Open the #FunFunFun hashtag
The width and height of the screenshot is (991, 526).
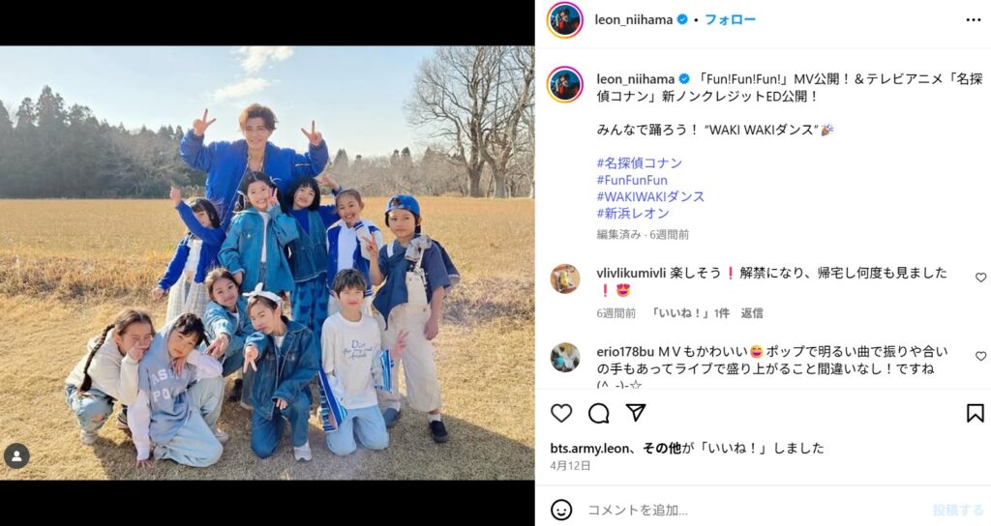632,180
